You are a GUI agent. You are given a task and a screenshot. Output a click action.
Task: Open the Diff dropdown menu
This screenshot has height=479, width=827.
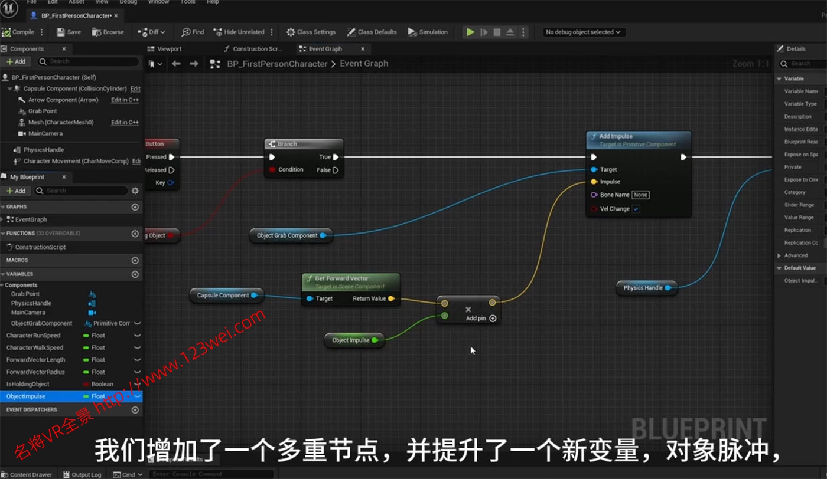151,32
